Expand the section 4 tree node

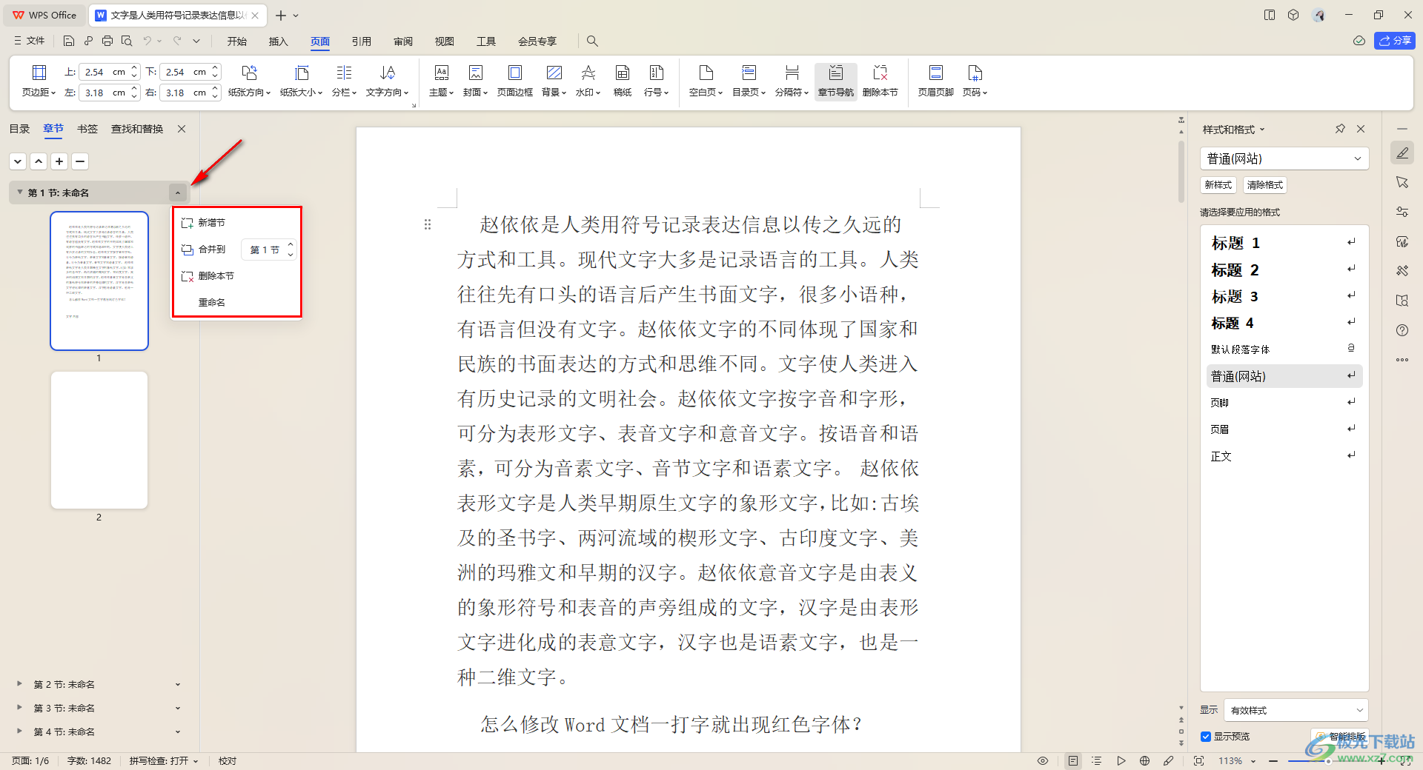pyautogui.click(x=19, y=731)
